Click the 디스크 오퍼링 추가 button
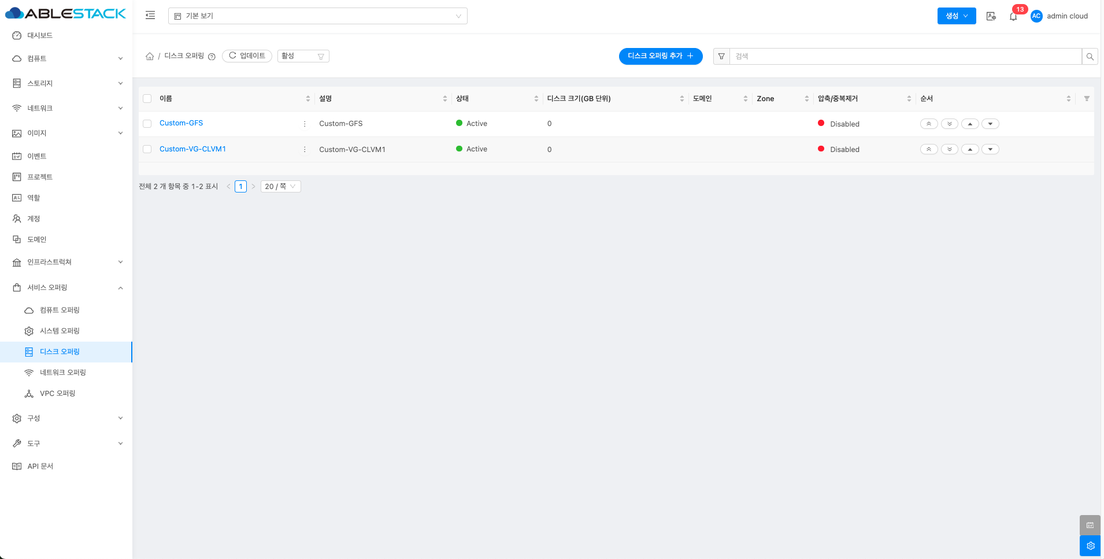The width and height of the screenshot is (1104, 559). (x=660, y=56)
